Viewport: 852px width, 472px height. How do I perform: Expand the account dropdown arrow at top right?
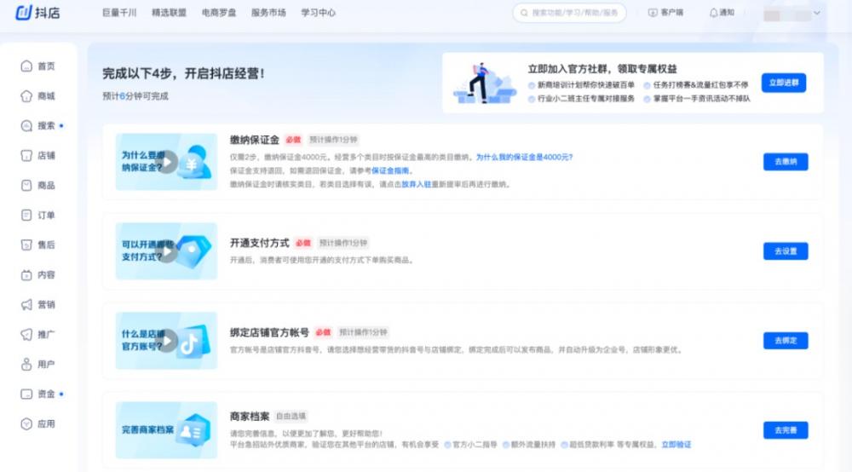(x=817, y=13)
